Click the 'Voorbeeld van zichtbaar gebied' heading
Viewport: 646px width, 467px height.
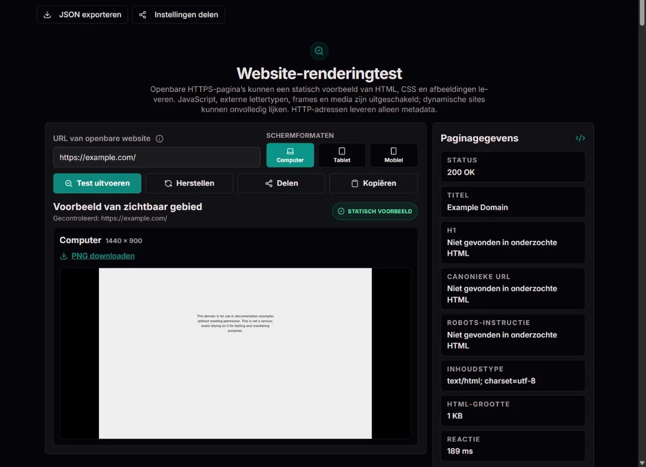coord(128,207)
